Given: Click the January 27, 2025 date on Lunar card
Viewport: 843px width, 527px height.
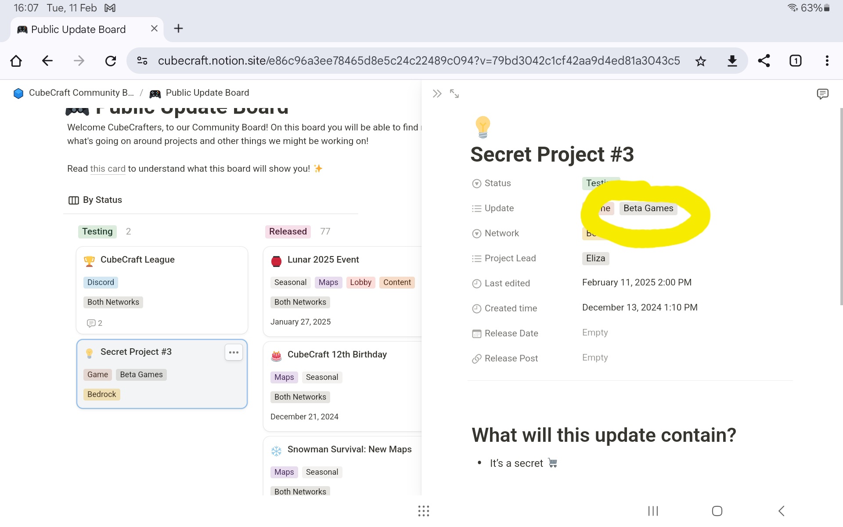Looking at the screenshot, I should click(x=300, y=322).
